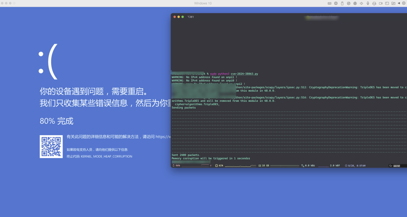407x217 pixels.
Task: Click 'sudo python3' in the terminal command
Action: [220, 74]
